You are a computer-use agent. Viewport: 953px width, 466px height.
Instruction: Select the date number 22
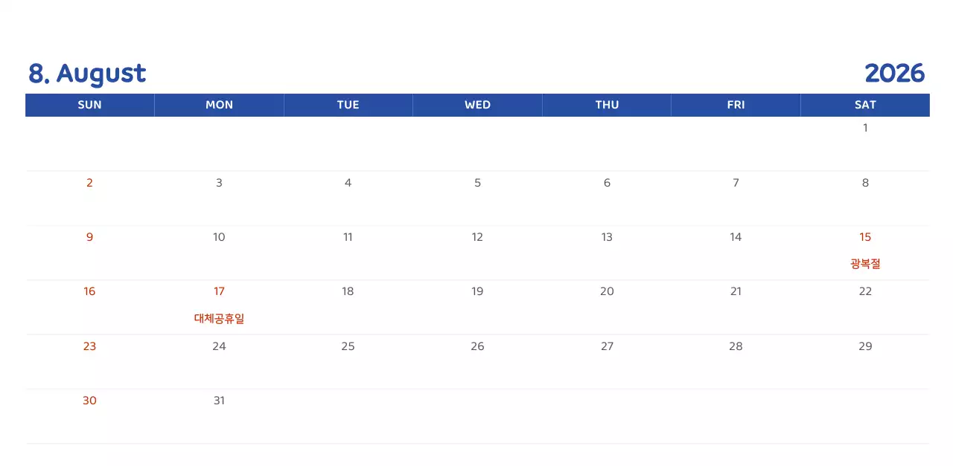[x=865, y=291]
